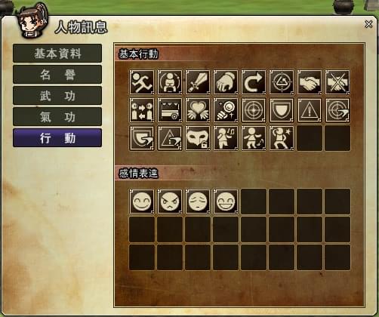The width and height of the screenshot is (379, 317).
Task: Click the laughing face emoticon
Action: click(226, 202)
